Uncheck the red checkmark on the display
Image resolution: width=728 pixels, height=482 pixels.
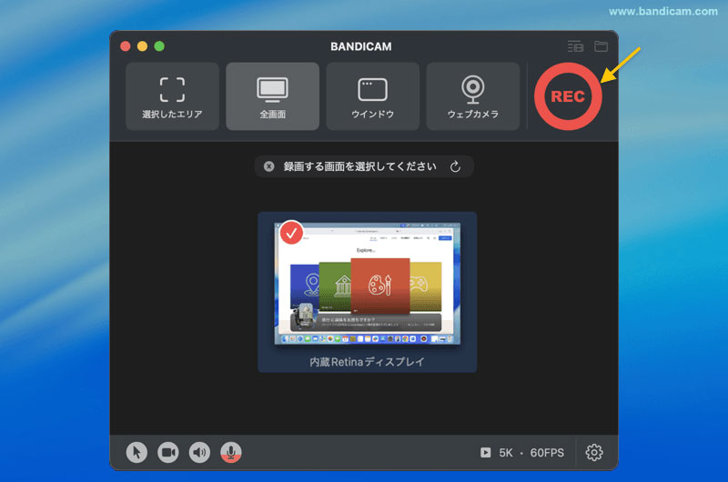[291, 233]
